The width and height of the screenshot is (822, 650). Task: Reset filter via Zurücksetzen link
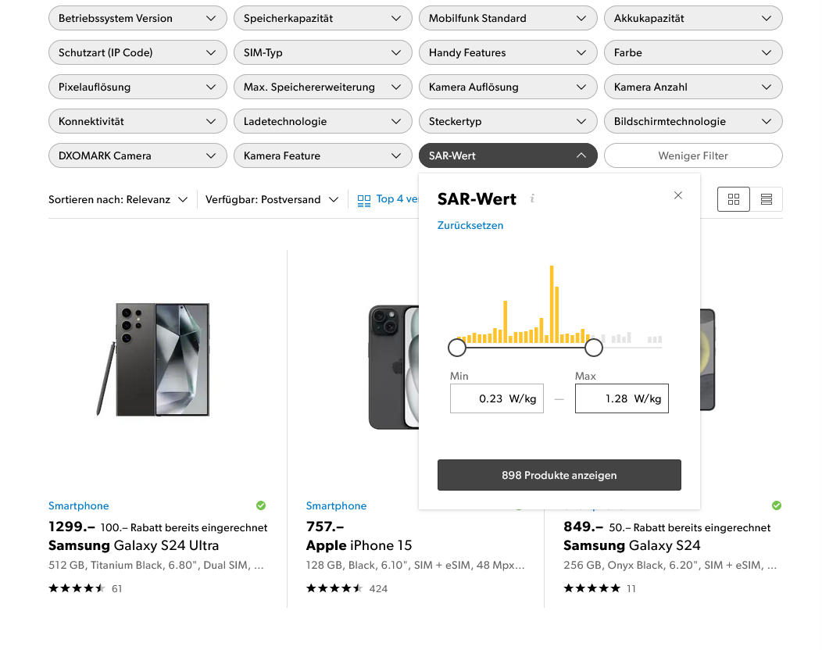470,226
